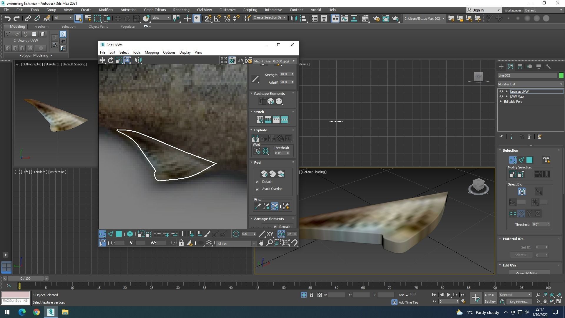Open the Tools menu in Edit UVWs
565x318 pixels.
click(x=137, y=52)
